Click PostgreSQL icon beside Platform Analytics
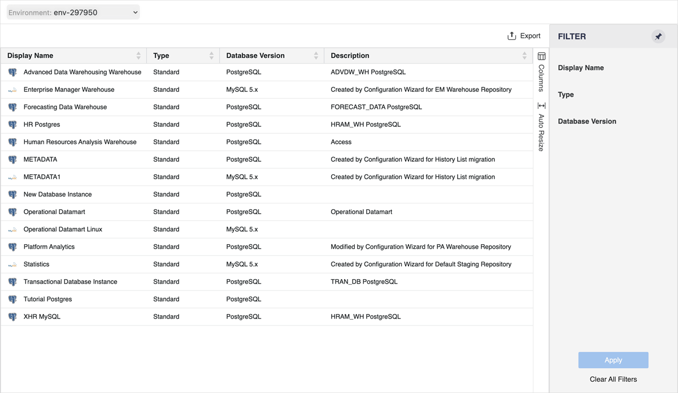 pos(12,247)
